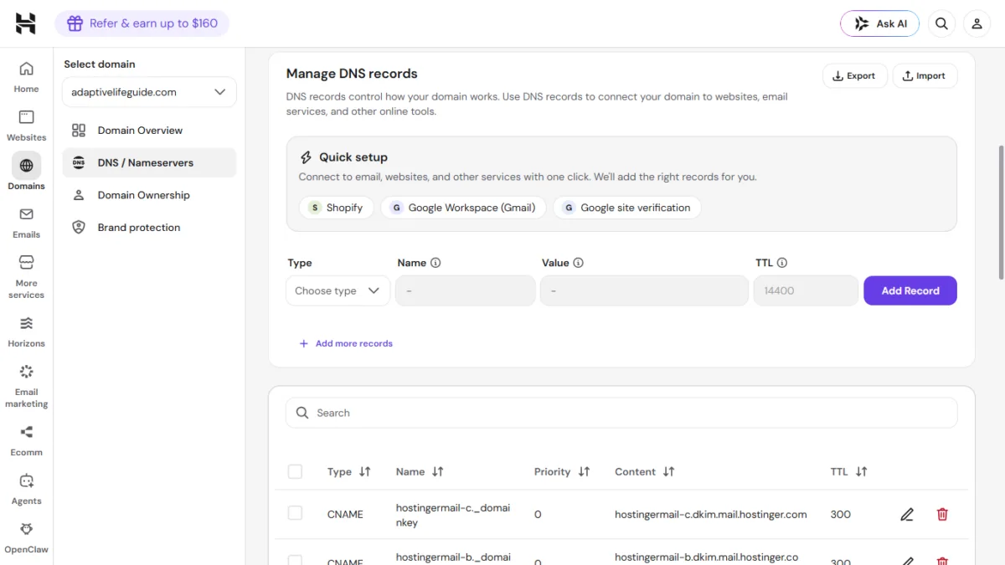The width and height of the screenshot is (1005, 565).
Task: Click the DNS records Search field
Action: pos(621,413)
